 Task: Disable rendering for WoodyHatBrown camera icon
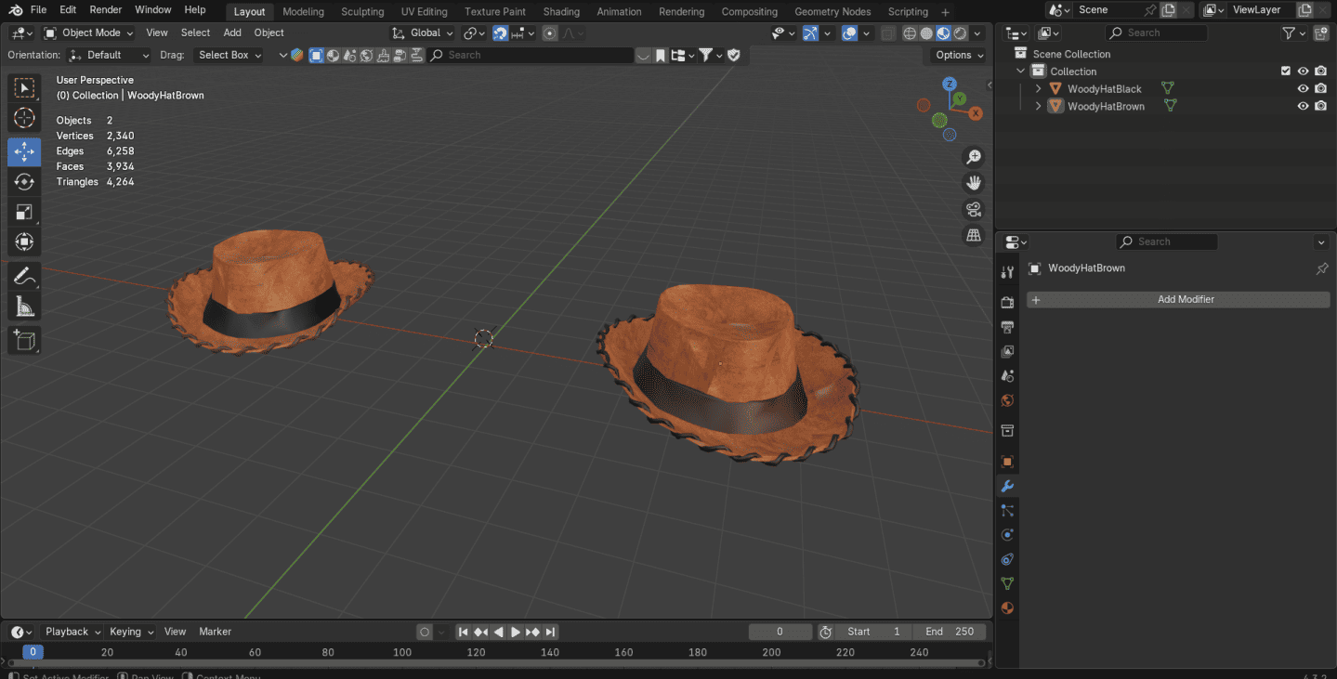pyautogui.click(x=1320, y=107)
